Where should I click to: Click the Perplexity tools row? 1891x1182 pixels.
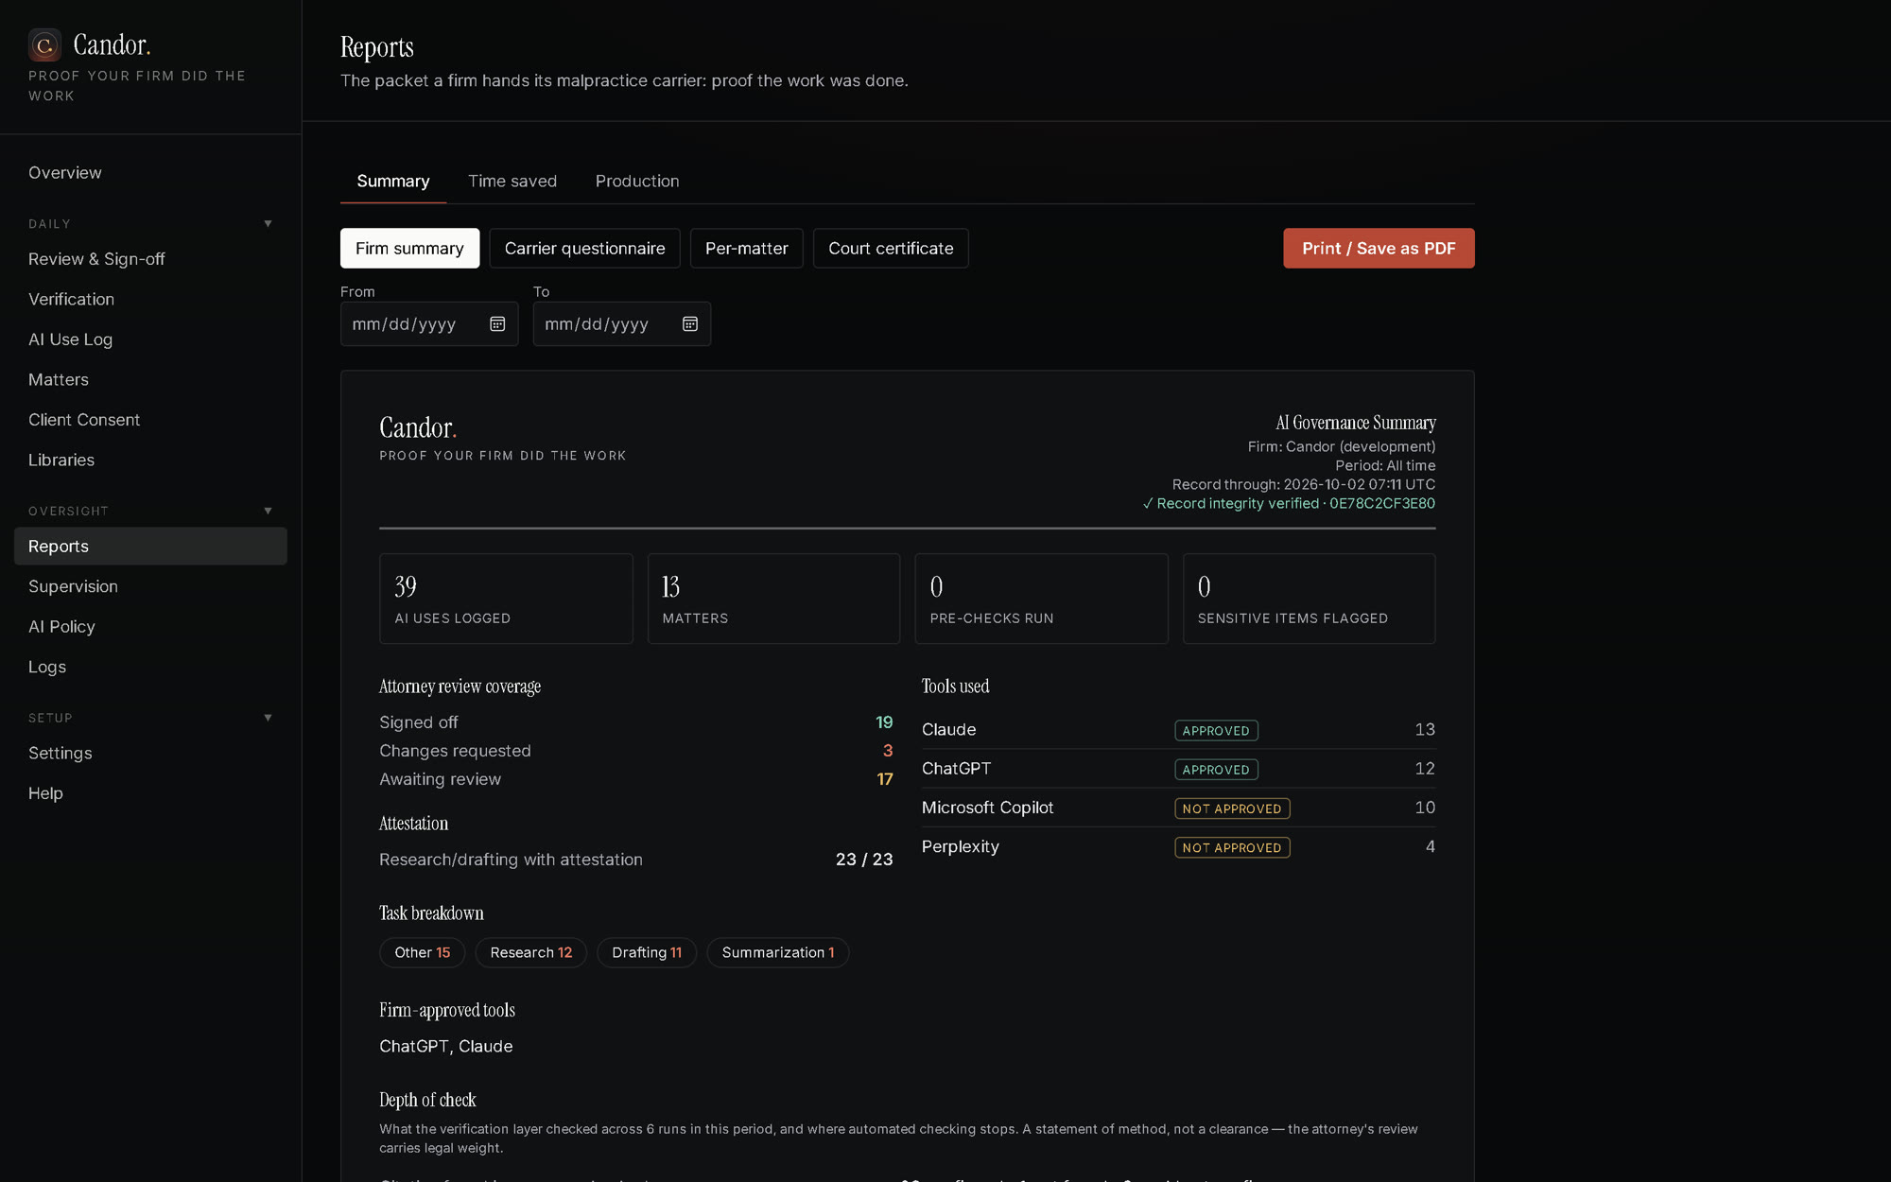[x=1178, y=847]
